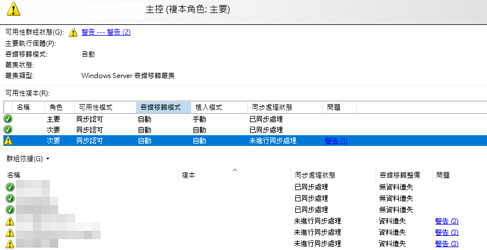The image size is (487, 250).
Task: Click 同步處理狀態 header in the replica table
Action: pos(271,107)
